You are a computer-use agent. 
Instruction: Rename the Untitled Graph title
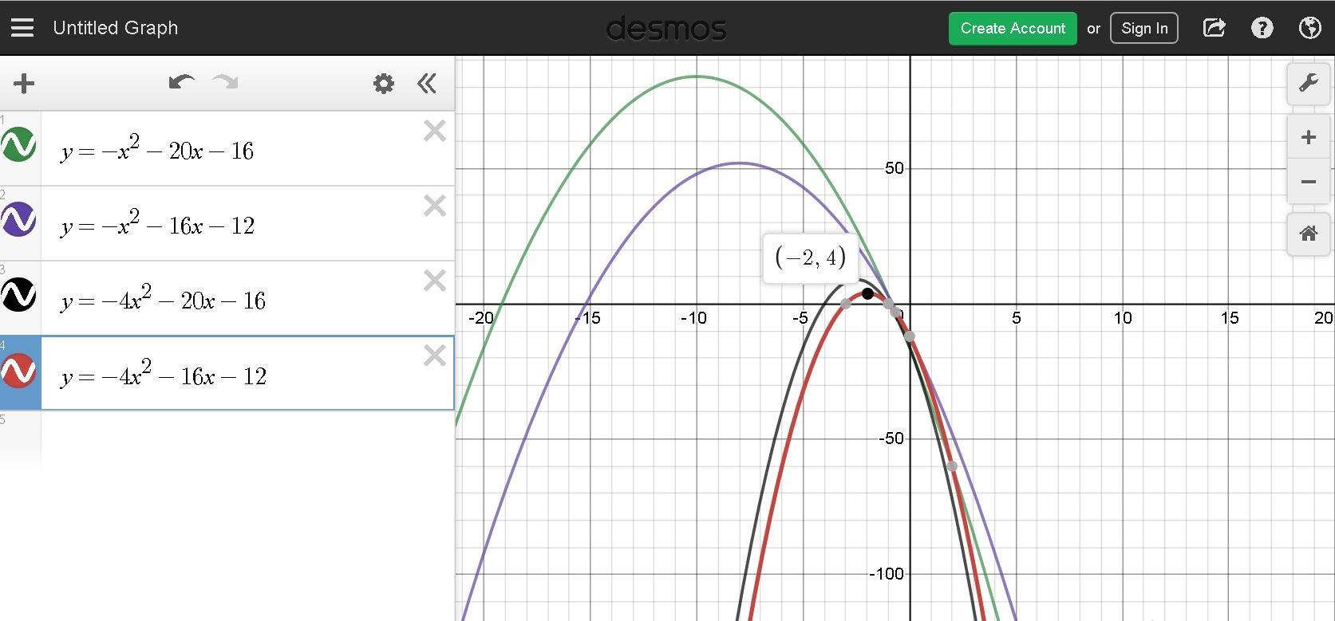pyautogui.click(x=116, y=28)
